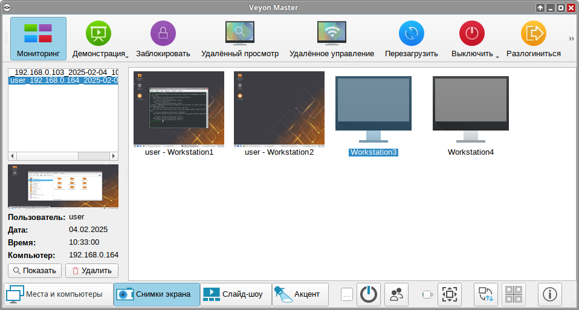579x310 pixels.
Task: Toggle custom computer arrangement button
Action: (x=486, y=294)
